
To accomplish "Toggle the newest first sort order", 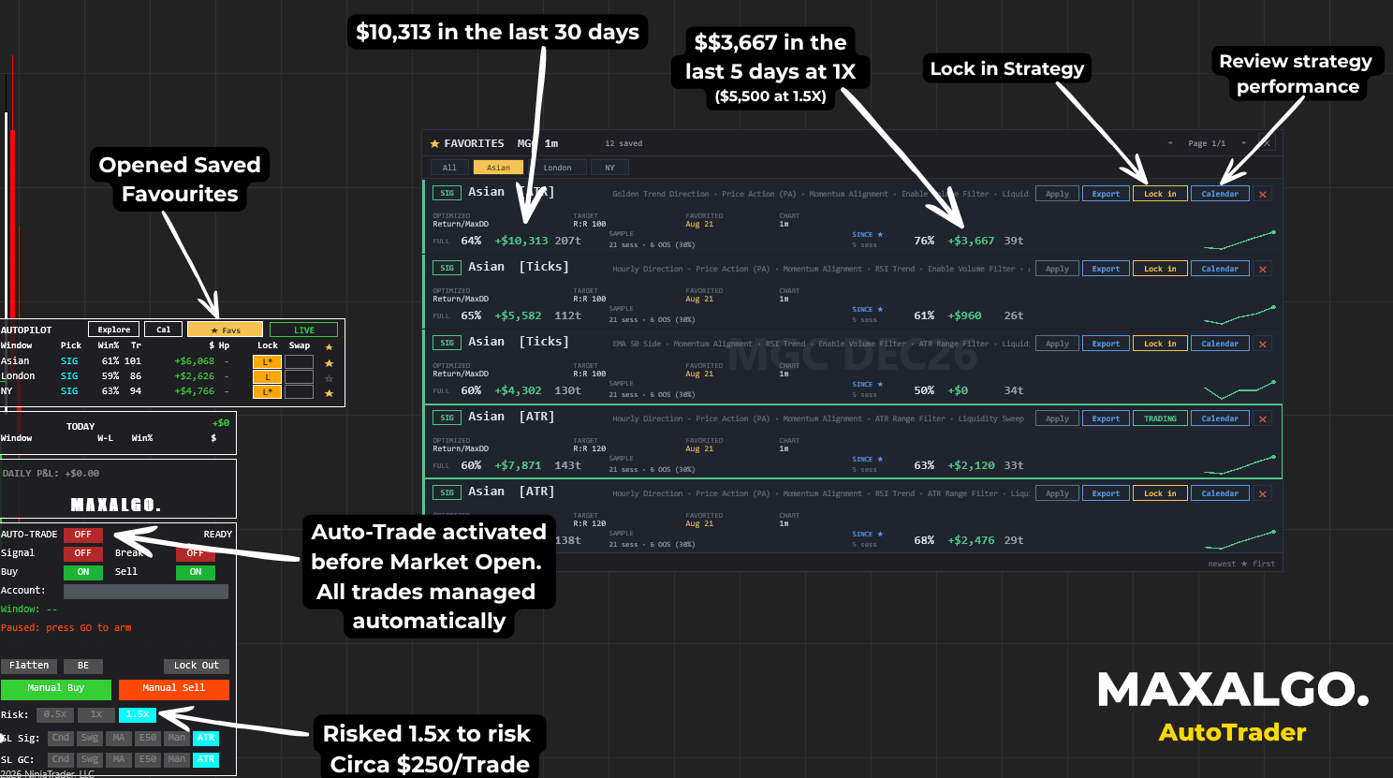I will pyautogui.click(x=1241, y=564).
